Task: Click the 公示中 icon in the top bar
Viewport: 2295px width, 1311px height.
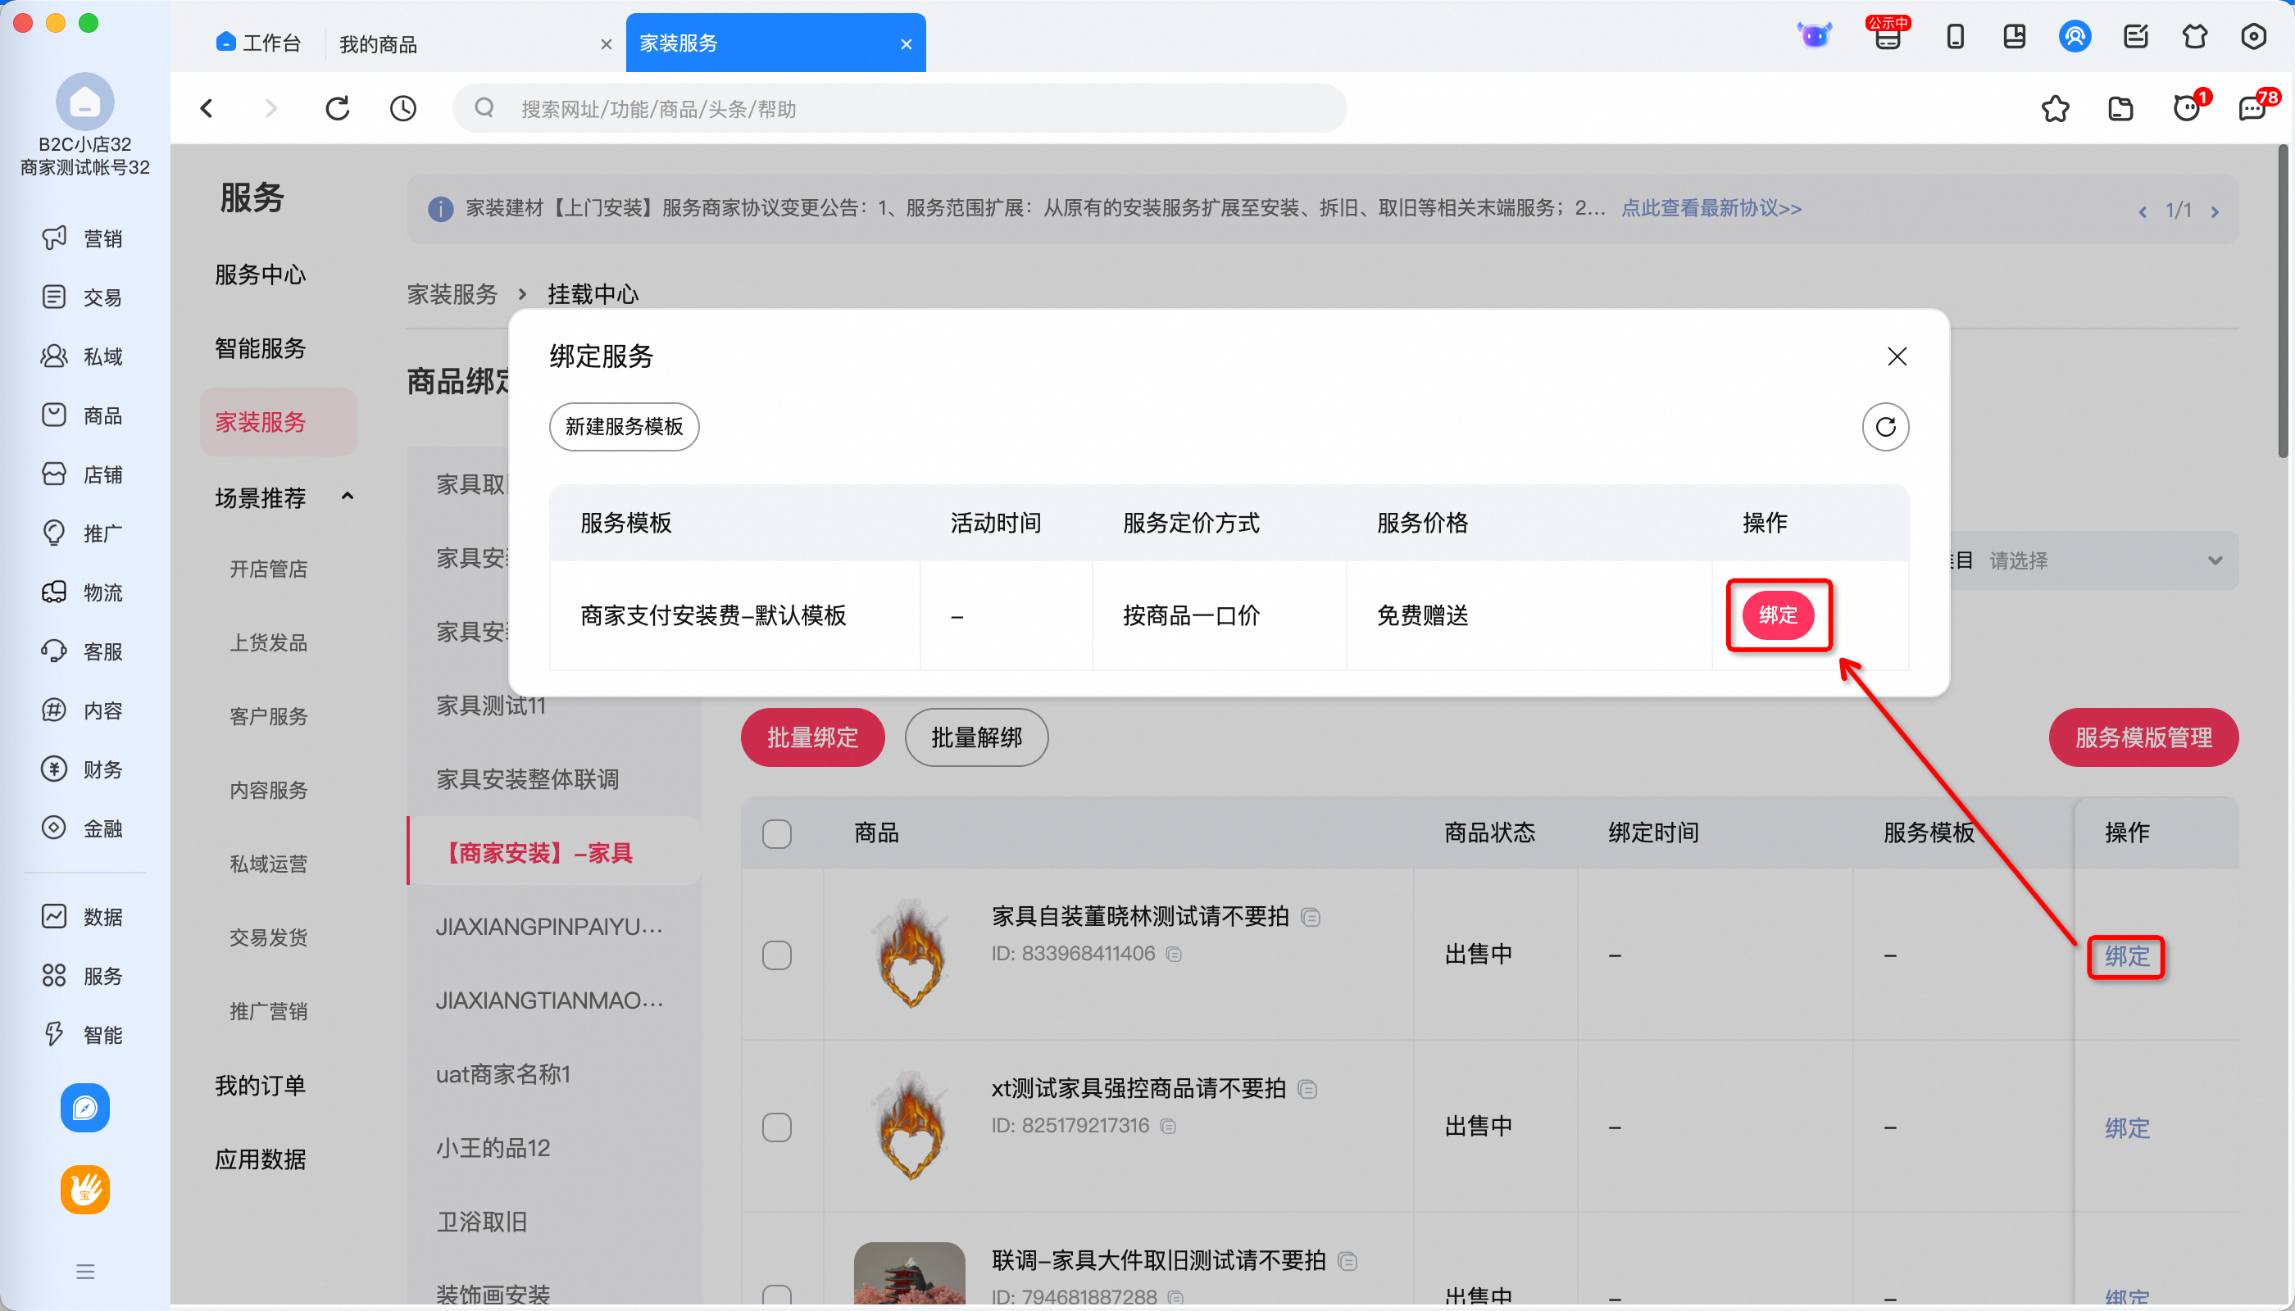Action: tap(1888, 34)
